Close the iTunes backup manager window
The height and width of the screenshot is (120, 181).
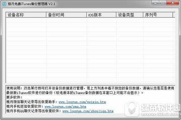coord(173,3)
